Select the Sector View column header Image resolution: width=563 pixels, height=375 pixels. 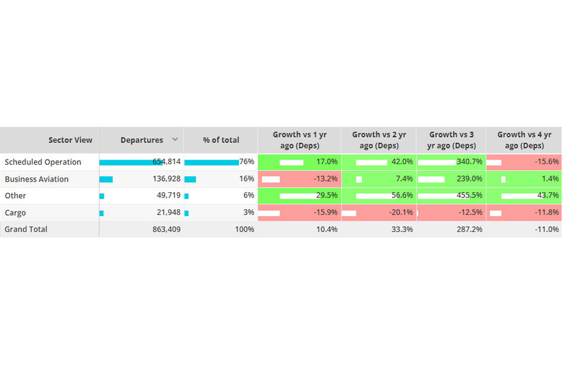click(x=70, y=140)
